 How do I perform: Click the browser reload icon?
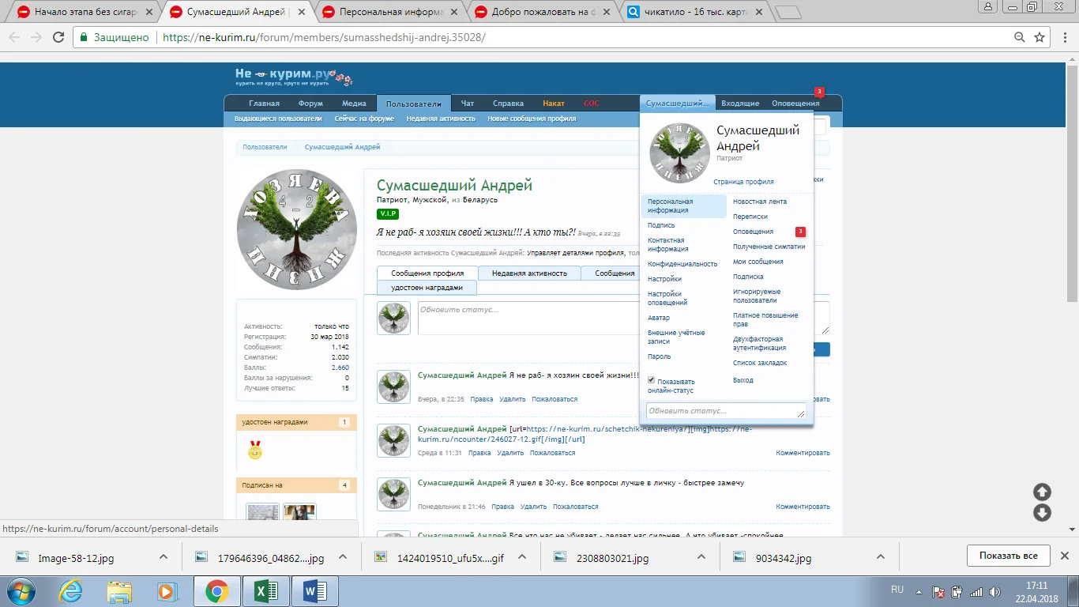(x=58, y=37)
